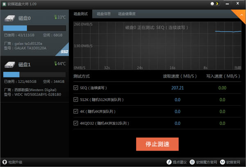Screen dimensions: 246x167
Task: Click the 磁盘0 temperature thermometer icon
Action: click(x=55, y=17)
